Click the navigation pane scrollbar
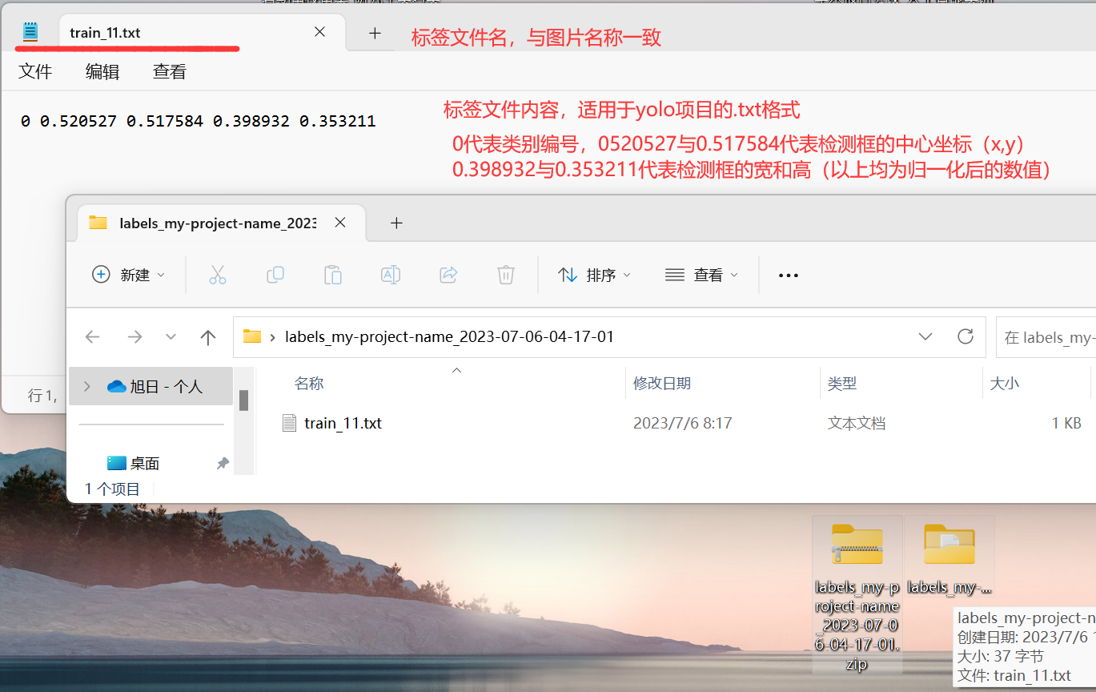 tap(243, 400)
